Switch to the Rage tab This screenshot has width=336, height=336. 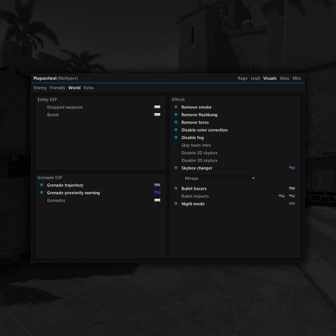(x=242, y=78)
